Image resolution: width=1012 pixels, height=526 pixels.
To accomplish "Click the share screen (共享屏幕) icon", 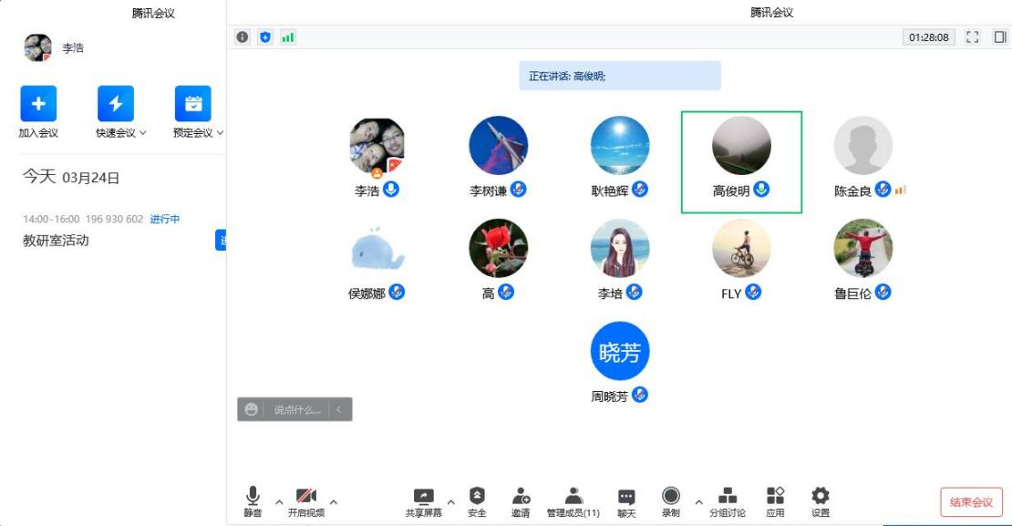I will [x=424, y=496].
